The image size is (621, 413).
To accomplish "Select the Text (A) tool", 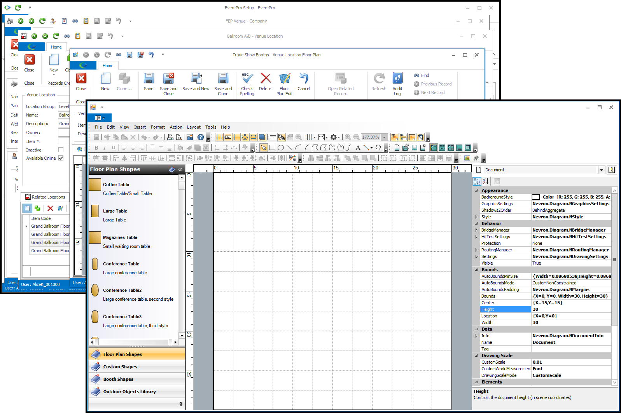I will [x=358, y=148].
